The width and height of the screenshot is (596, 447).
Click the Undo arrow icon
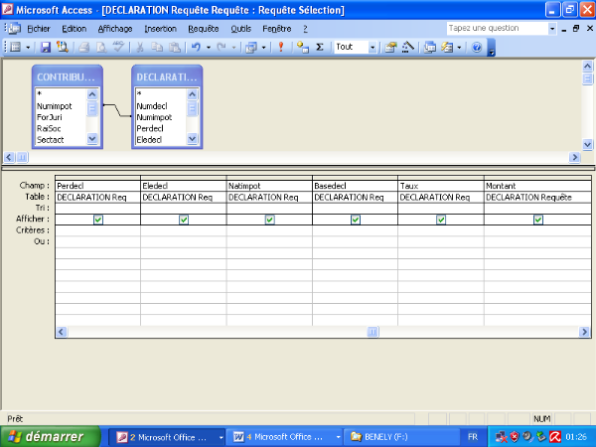coord(196,47)
